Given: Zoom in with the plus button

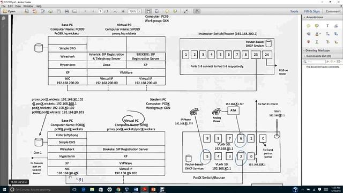Looking at the screenshot, I should point(123,11).
